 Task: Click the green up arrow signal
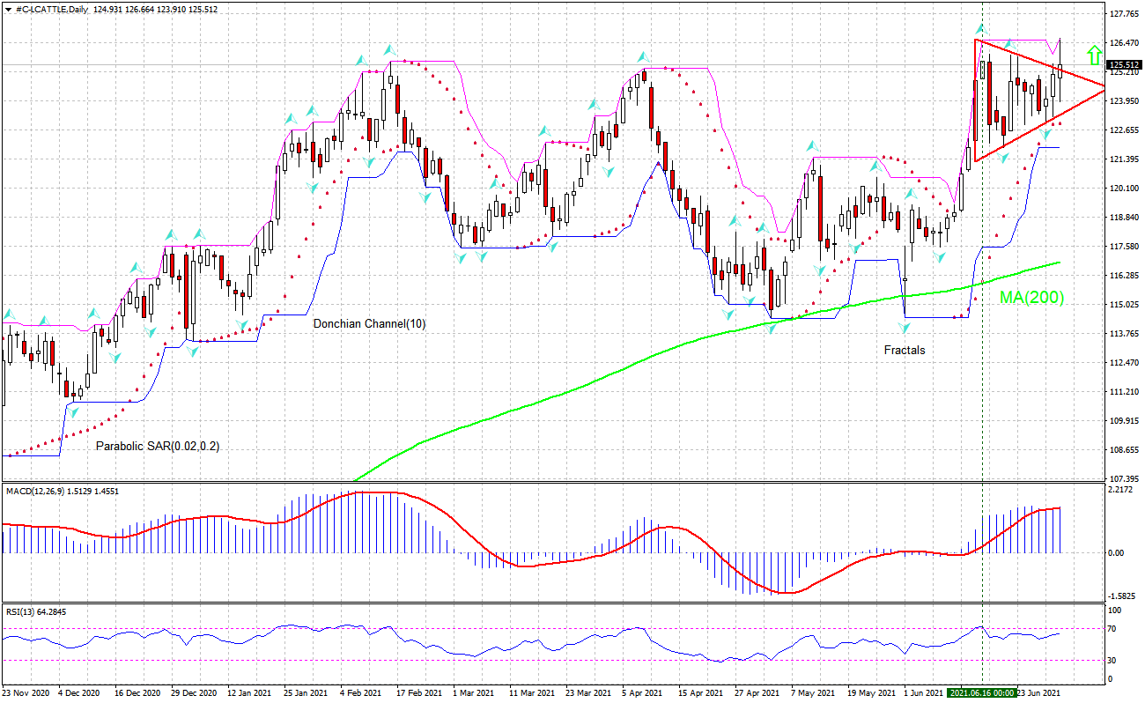click(x=1093, y=55)
